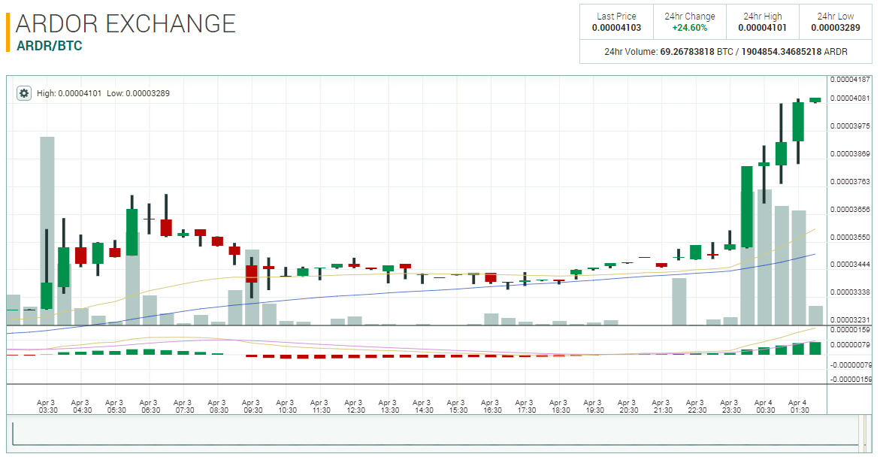Click the 0.00003869 price axis label

click(x=850, y=154)
